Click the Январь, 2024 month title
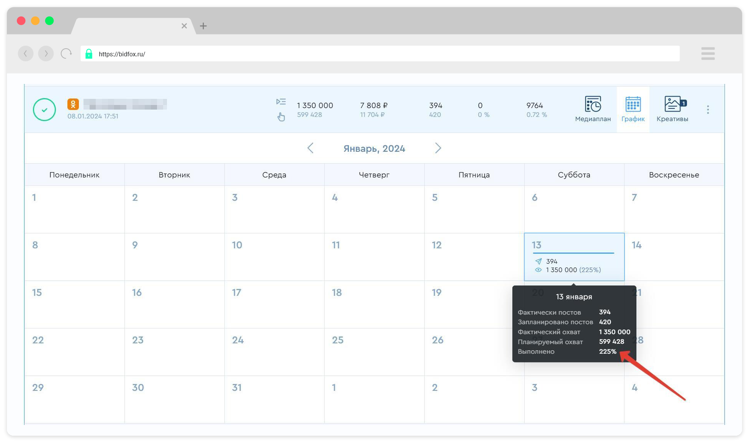The image size is (749, 443). click(374, 149)
